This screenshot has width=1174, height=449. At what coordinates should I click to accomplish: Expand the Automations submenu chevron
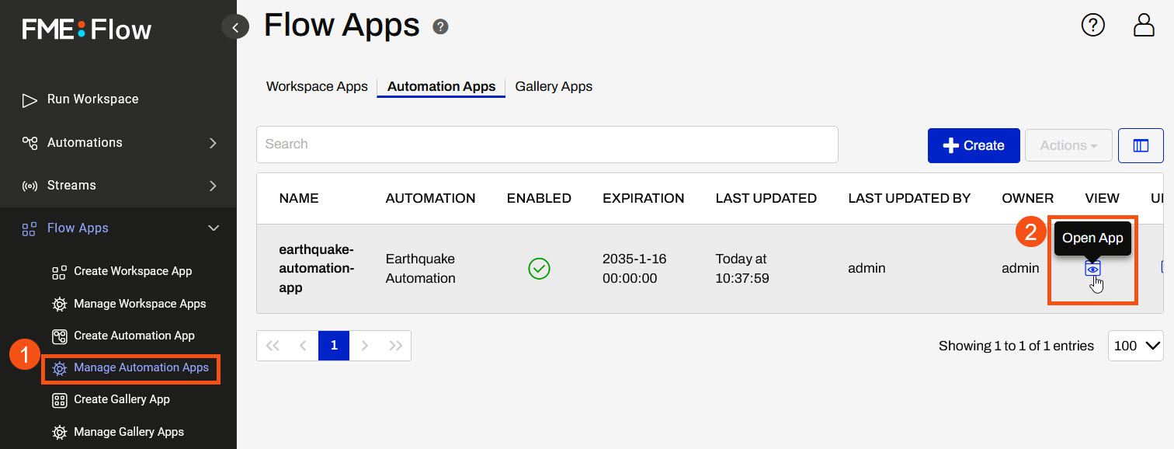213,143
